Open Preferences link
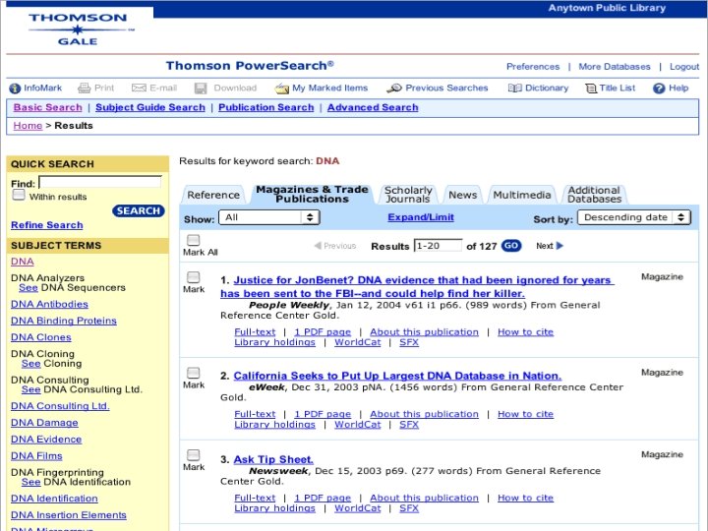Image resolution: width=708 pixels, height=531 pixels. click(x=533, y=67)
